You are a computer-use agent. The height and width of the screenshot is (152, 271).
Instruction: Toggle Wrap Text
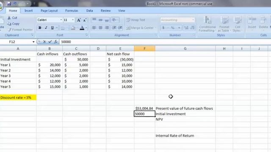[x=135, y=20]
